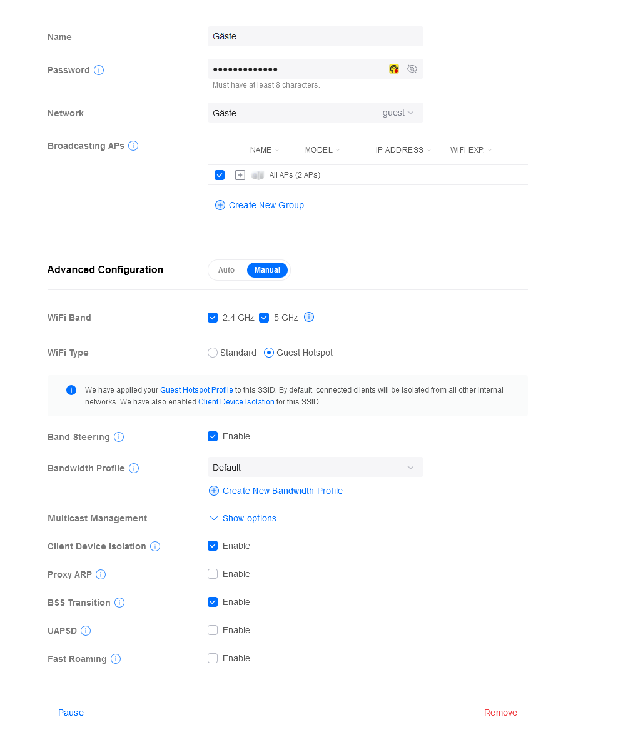Click the WiFi Band info icon
This screenshot has height=732, width=628.
(309, 317)
